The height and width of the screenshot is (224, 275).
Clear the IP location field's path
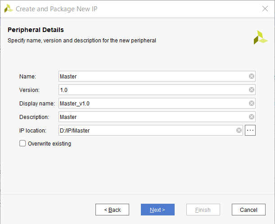[239, 130]
